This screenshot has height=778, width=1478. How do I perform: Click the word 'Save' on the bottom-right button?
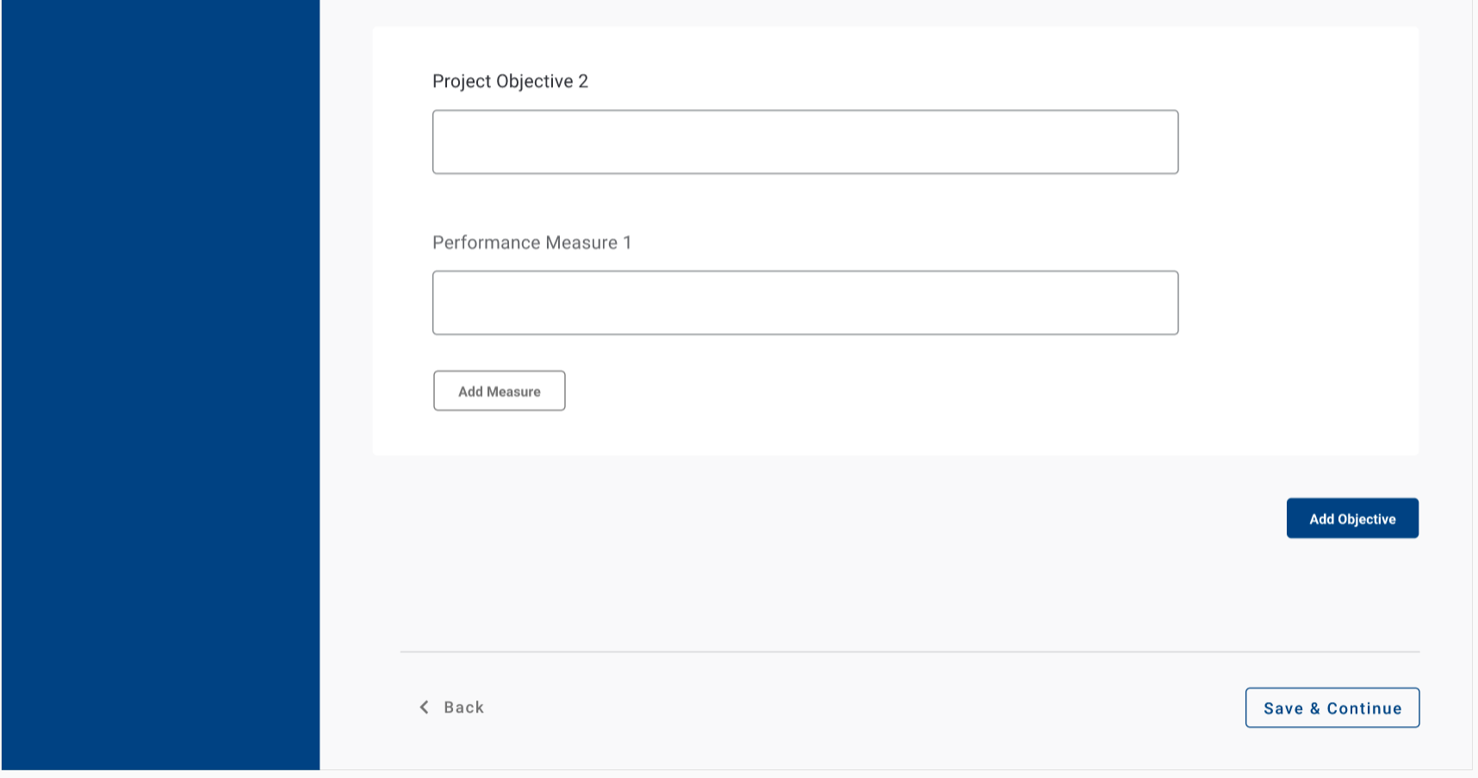[1282, 708]
